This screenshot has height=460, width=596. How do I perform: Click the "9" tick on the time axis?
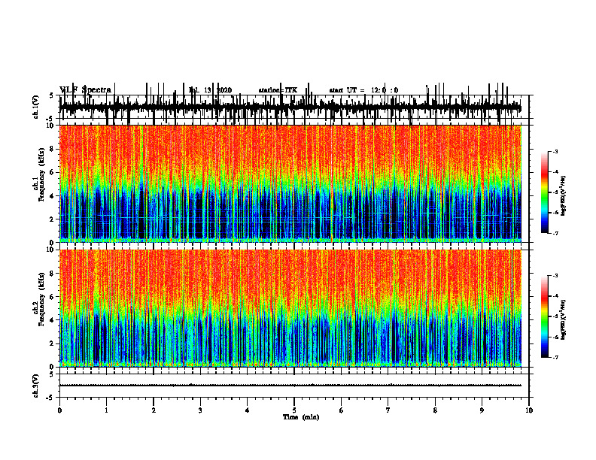[482, 410]
